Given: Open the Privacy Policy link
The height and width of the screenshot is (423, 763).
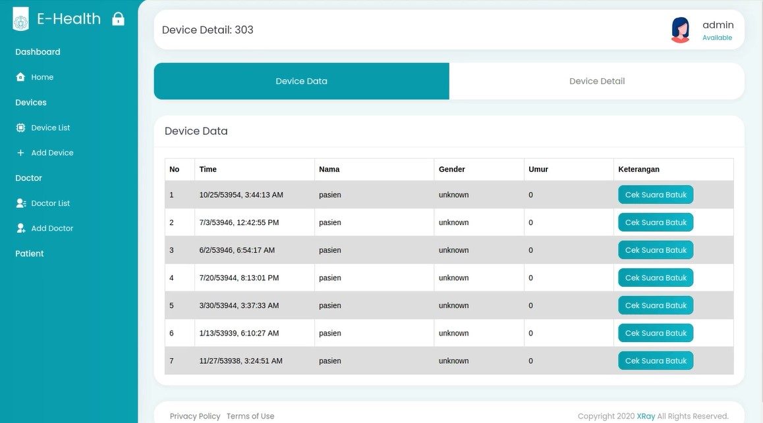Looking at the screenshot, I should click(x=195, y=416).
